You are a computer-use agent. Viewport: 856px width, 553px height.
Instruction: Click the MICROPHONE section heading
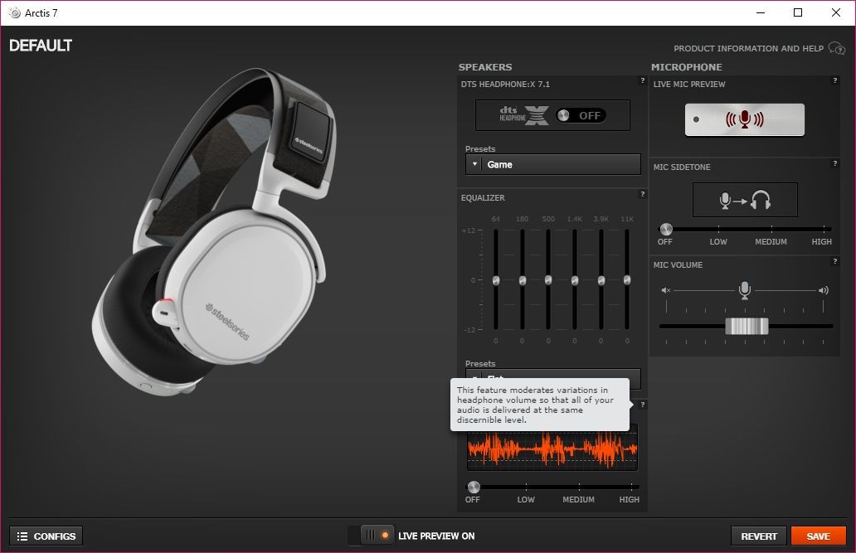[x=686, y=67]
